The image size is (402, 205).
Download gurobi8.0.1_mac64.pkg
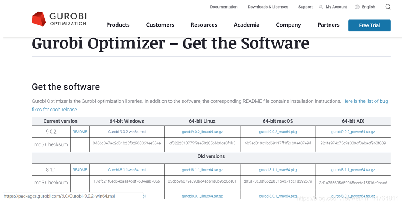coord(278,196)
